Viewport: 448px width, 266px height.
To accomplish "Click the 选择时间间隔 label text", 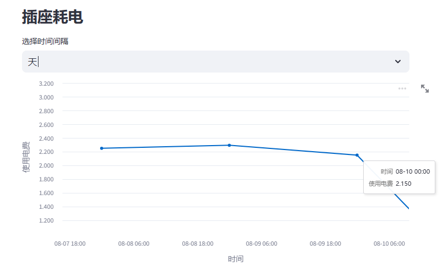I will 45,41.
